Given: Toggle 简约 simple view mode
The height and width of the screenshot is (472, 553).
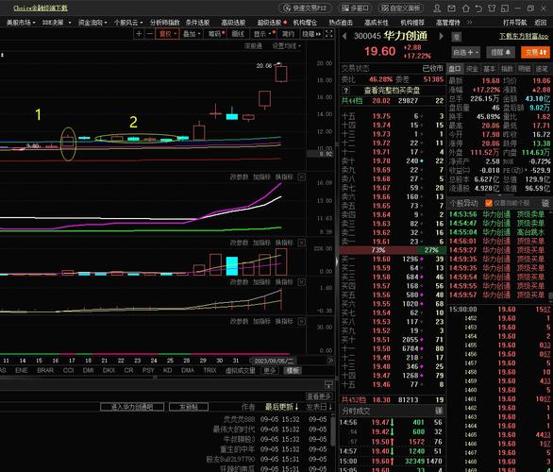Looking at the screenshot, I should pos(288,34).
